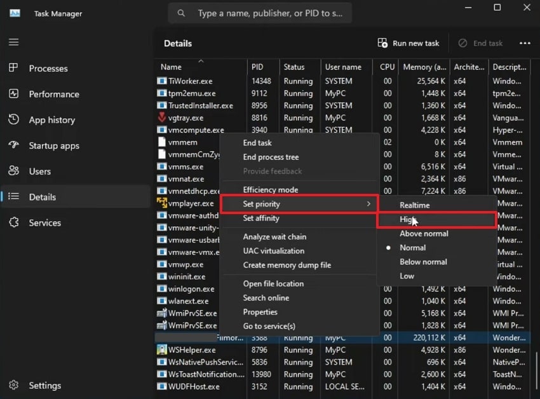Sort by Status column header
Viewport: 540px width, 399px height.
coord(300,67)
